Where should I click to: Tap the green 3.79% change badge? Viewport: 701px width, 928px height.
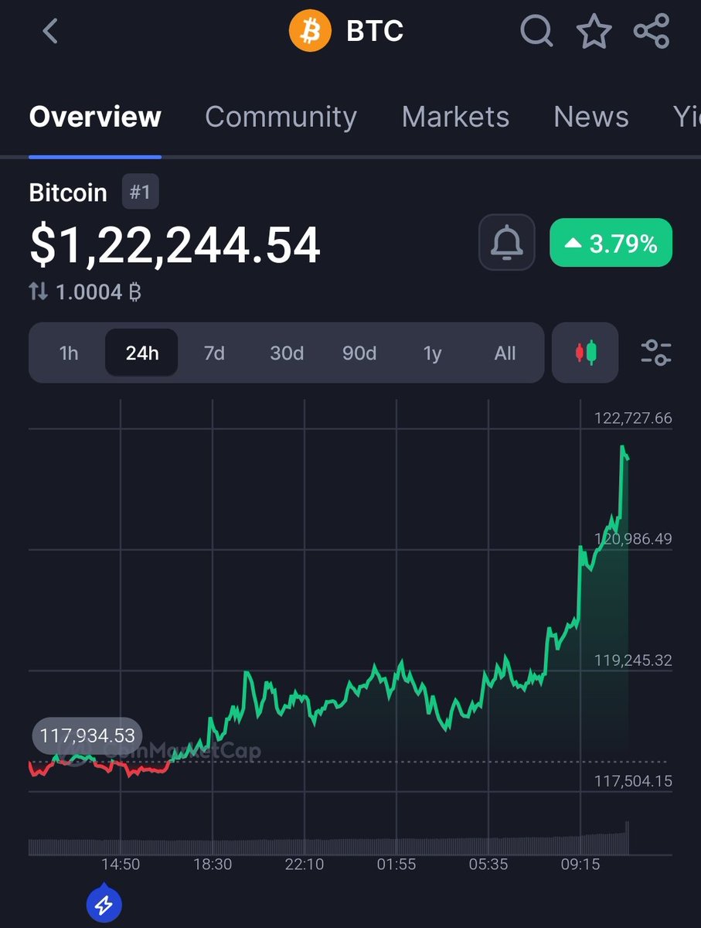[611, 243]
